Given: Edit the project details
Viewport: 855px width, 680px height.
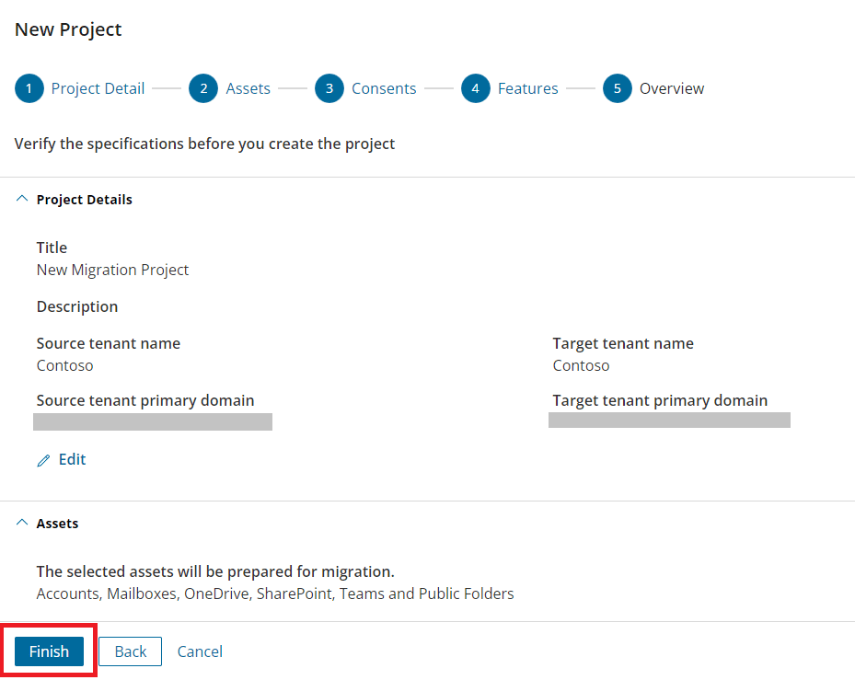Looking at the screenshot, I should (72, 460).
